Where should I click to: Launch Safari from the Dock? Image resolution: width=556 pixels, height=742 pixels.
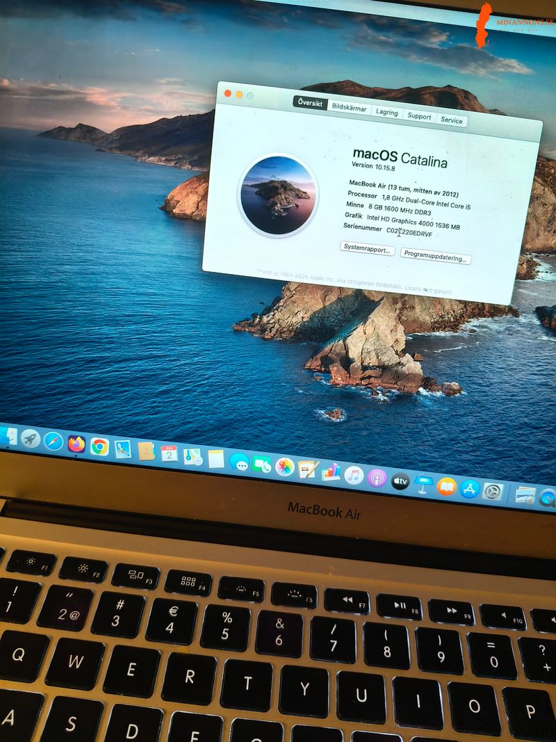pyautogui.click(x=54, y=441)
